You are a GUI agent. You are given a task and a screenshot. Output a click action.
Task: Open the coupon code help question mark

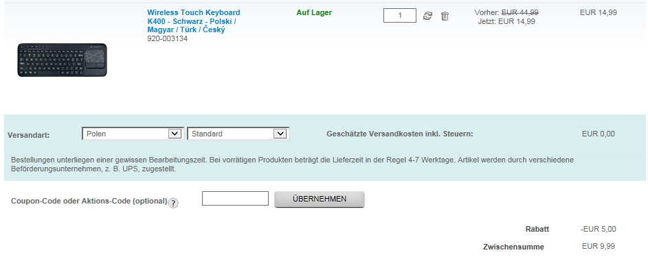(x=174, y=203)
